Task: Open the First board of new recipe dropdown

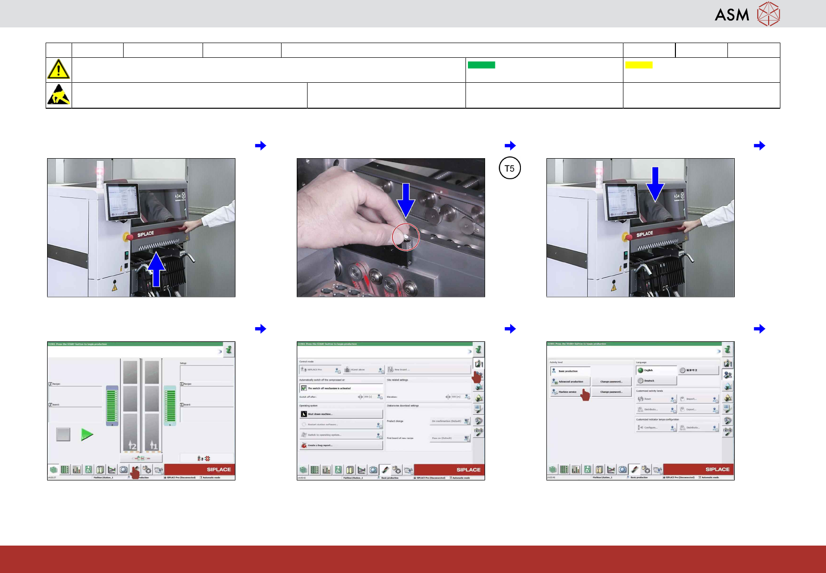Action: [x=450, y=438]
